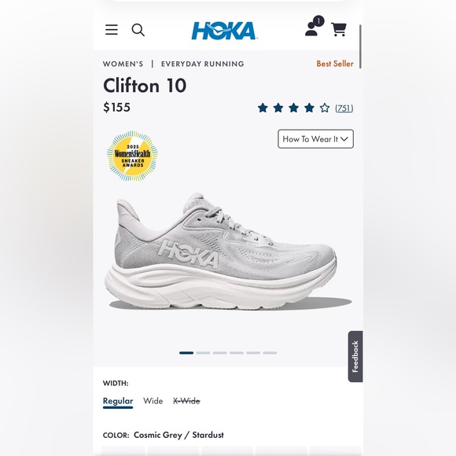Image resolution: width=456 pixels, height=456 pixels.
Task: Open the search magnifier icon
Action: point(138,30)
